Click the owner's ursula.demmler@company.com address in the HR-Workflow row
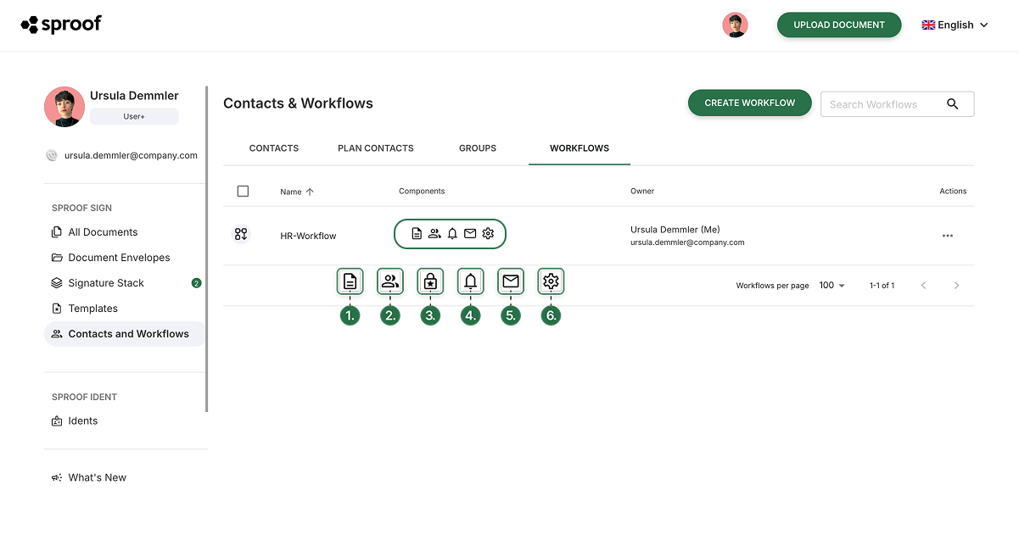 point(687,242)
